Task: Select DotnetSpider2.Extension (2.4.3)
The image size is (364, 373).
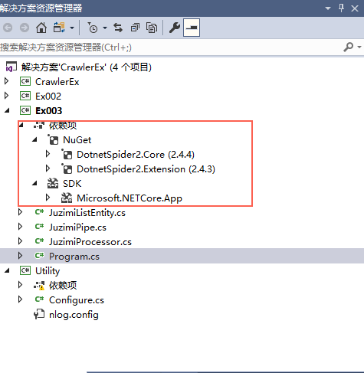Action: tap(146, 169)
